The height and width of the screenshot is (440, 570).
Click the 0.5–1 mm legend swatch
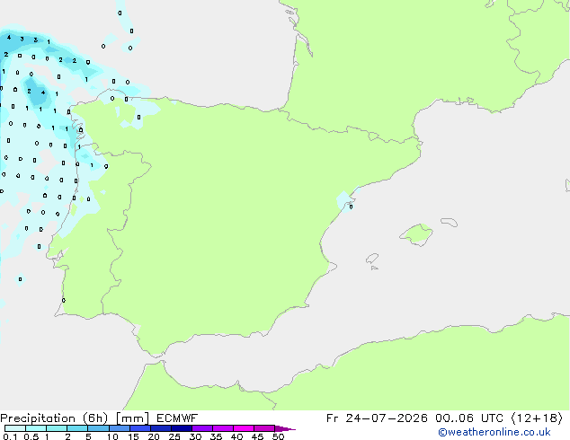tap(36, 428)
